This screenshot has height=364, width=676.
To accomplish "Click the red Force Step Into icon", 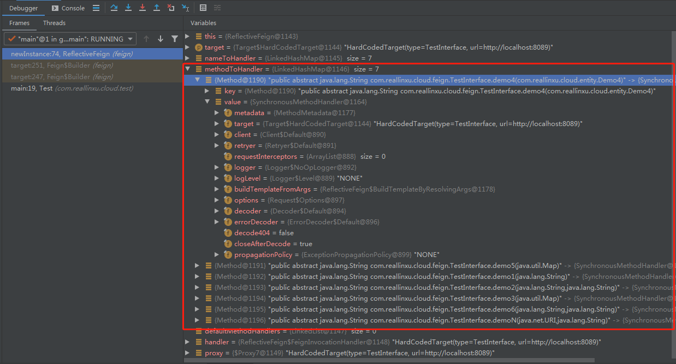I will [143, 8].
